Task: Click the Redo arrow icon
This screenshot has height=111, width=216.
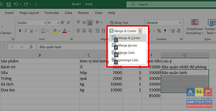Action: point(26,5)
